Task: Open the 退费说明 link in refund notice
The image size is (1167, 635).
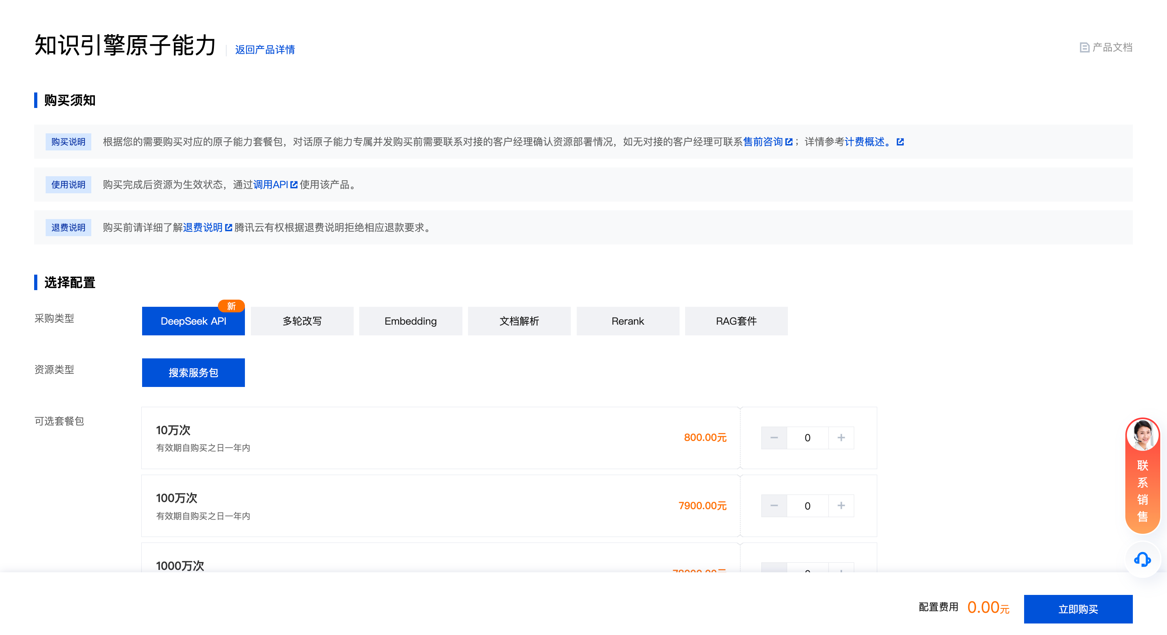Action: [x=203, y=227]
